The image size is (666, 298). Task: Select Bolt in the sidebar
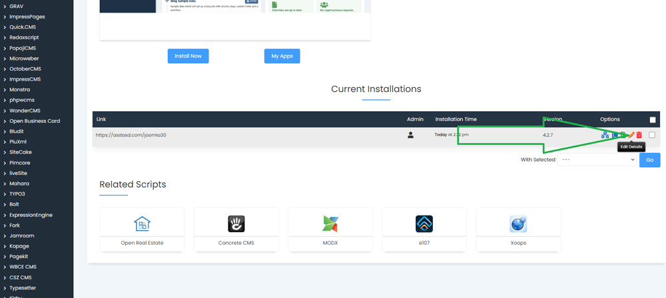point(15,204)
